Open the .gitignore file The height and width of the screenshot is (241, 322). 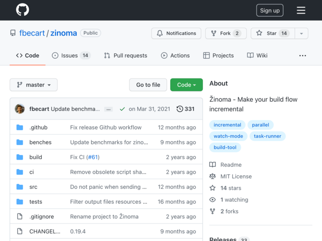pos(41,217)
